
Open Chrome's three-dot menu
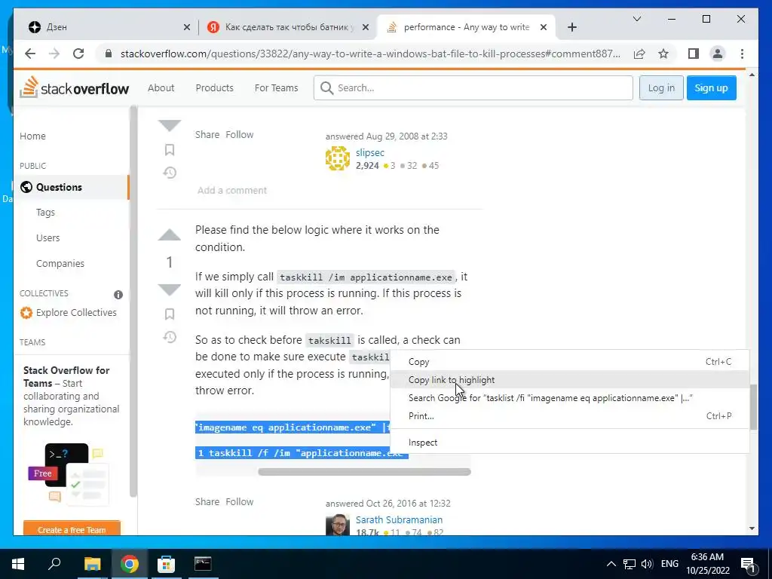click(x=742, y=54)
